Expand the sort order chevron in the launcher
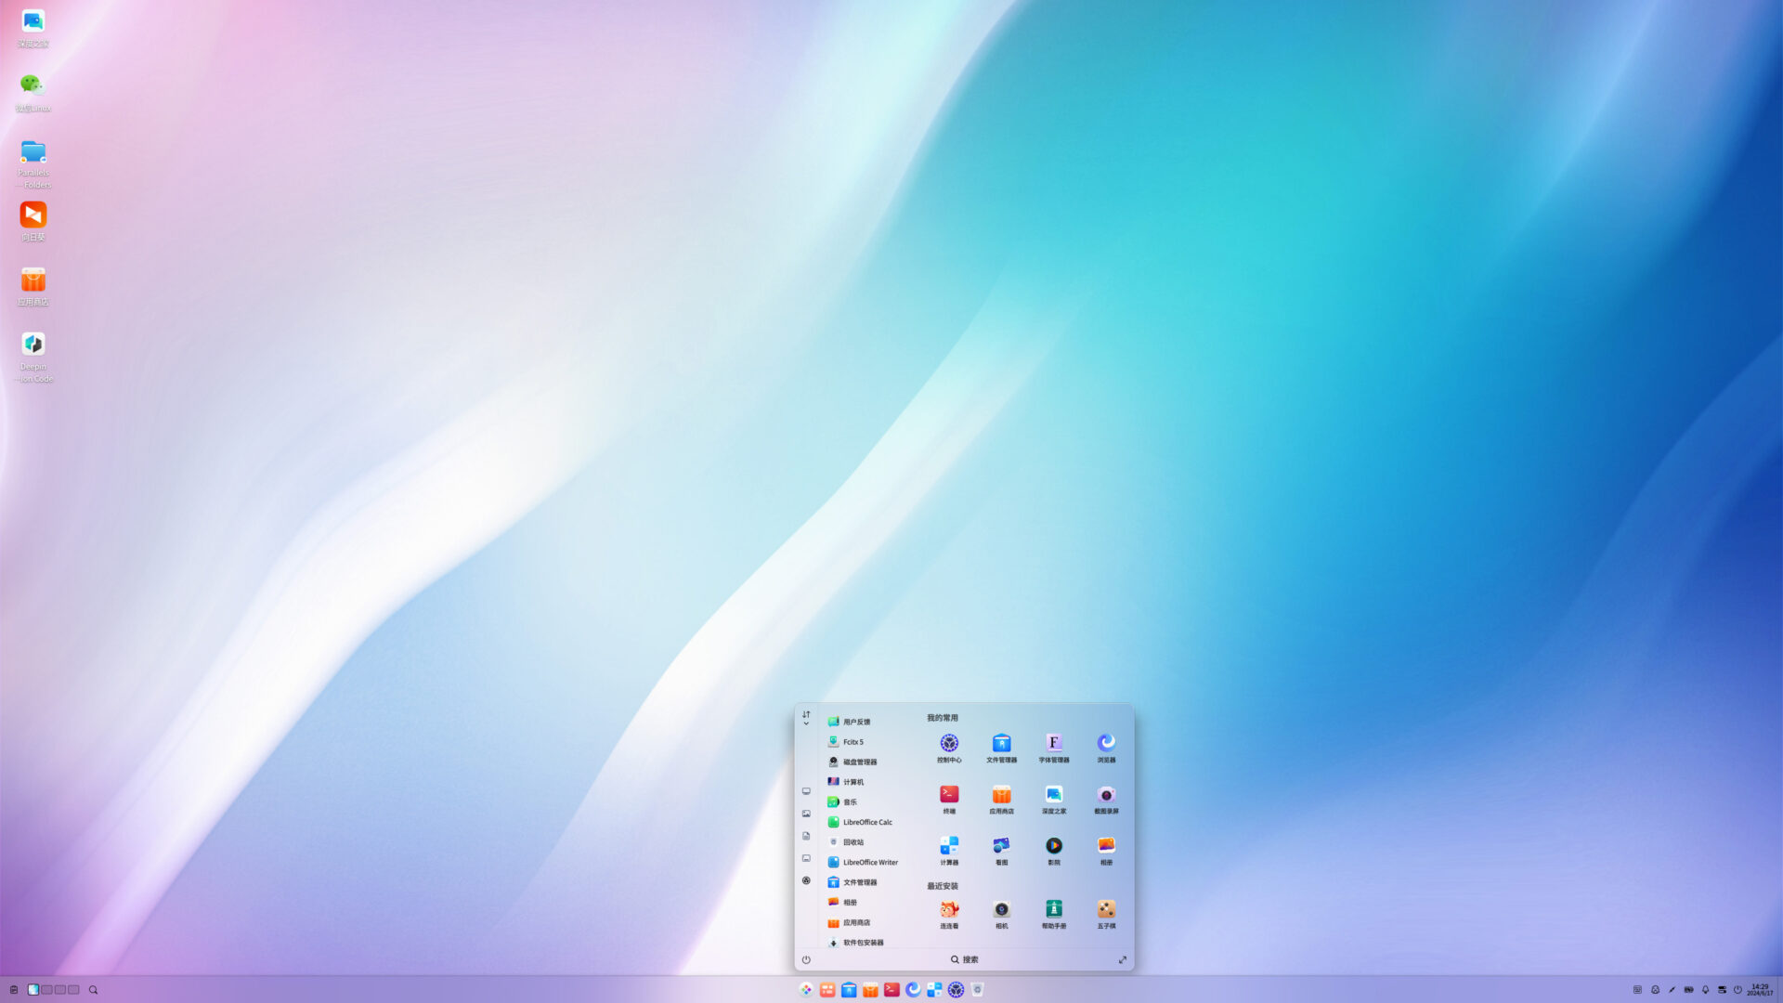1783x1003 pixels. [x=806, y=723]
